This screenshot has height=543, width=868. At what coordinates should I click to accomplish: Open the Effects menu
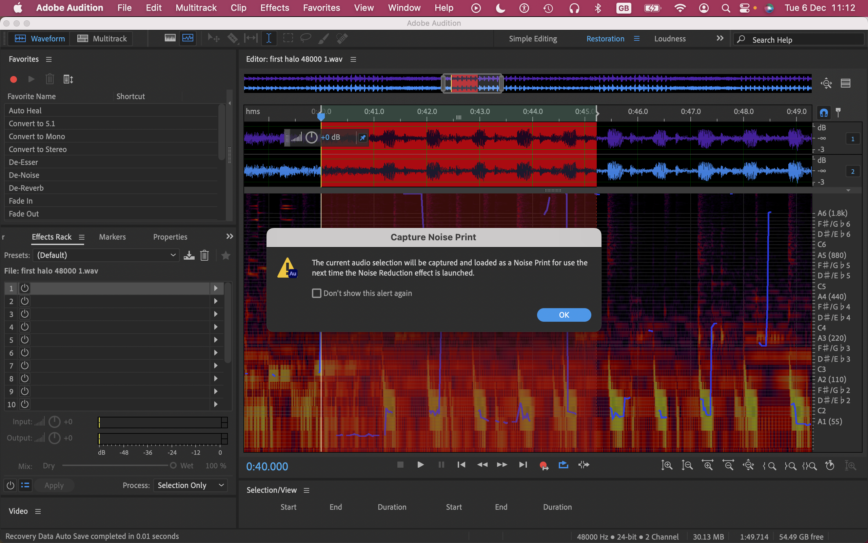(x=274, y=8)
